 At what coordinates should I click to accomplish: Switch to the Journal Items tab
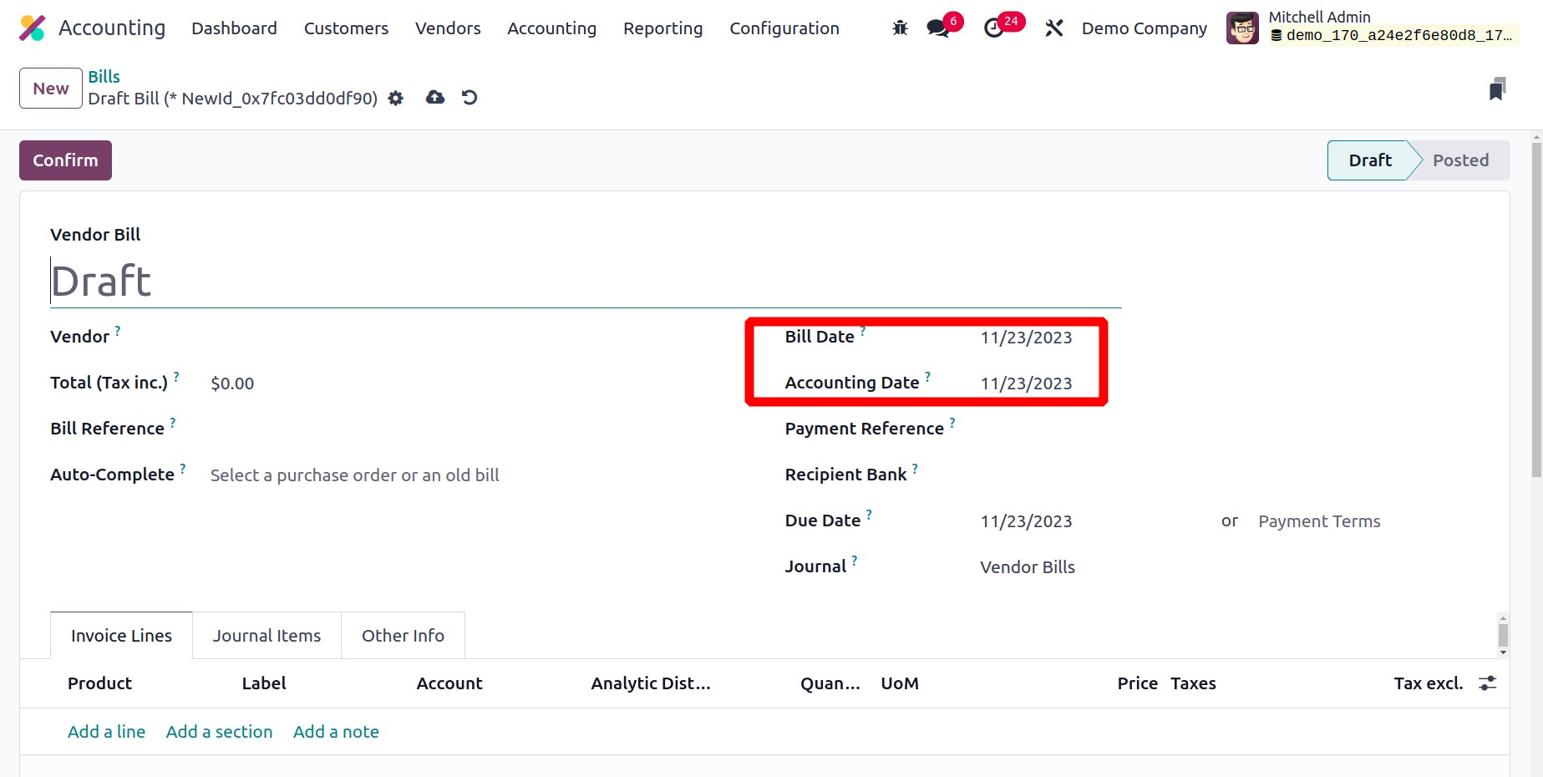coord(266,636)
